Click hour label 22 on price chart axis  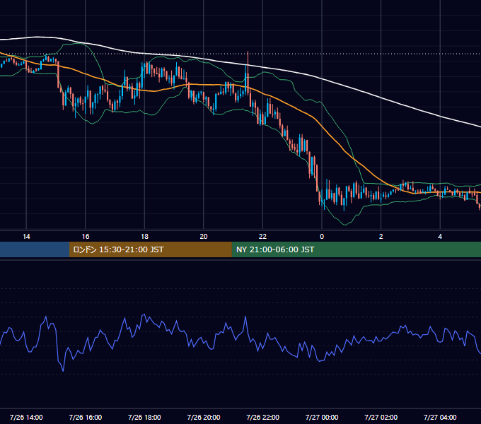(262, 237)
